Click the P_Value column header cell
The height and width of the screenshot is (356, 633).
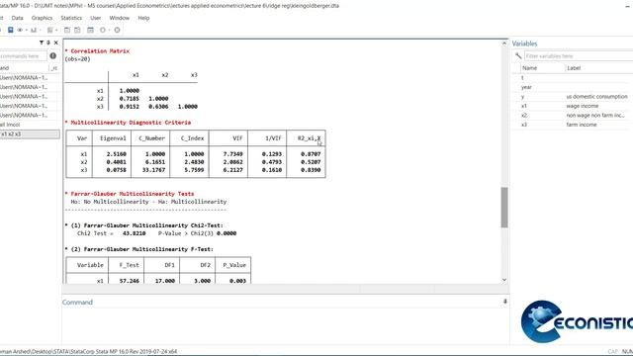point(233,265)
